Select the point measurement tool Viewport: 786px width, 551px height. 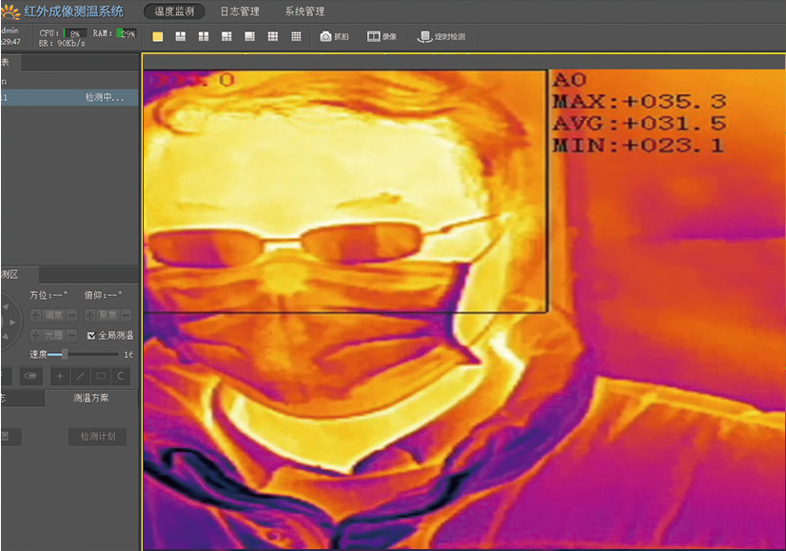[x=58, y=376]
